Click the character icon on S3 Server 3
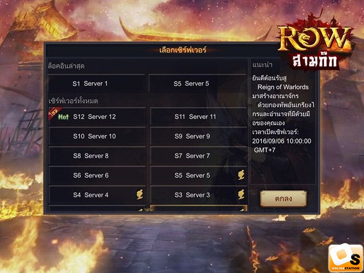 coord(241,194)
